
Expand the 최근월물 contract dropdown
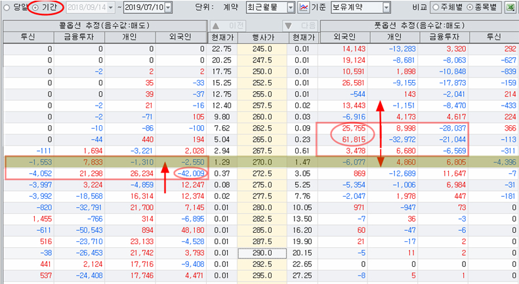(x=289, y=8)
